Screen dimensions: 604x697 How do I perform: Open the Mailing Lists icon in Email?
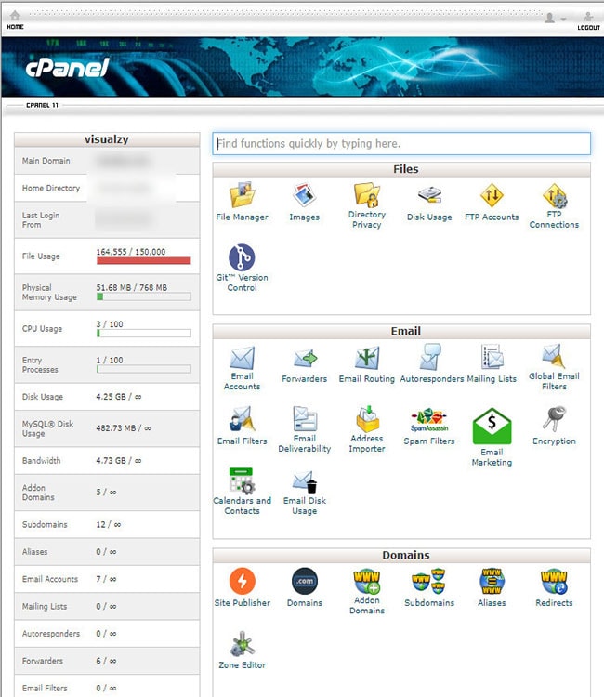pyautogui.click(x=492, y=357)
